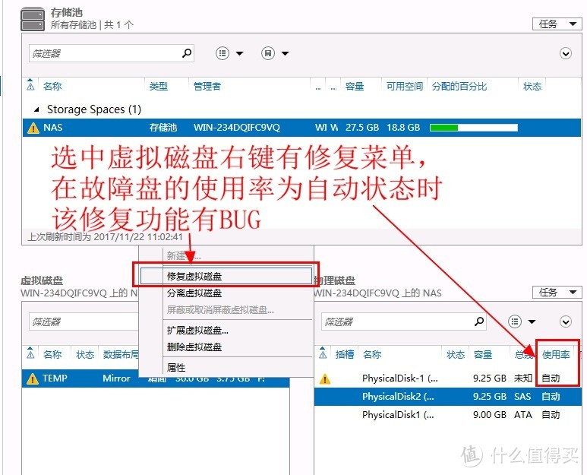This screenshot has height=475, width=587.
Task: Open the list view options icon in storage pools
Action: 222,53
